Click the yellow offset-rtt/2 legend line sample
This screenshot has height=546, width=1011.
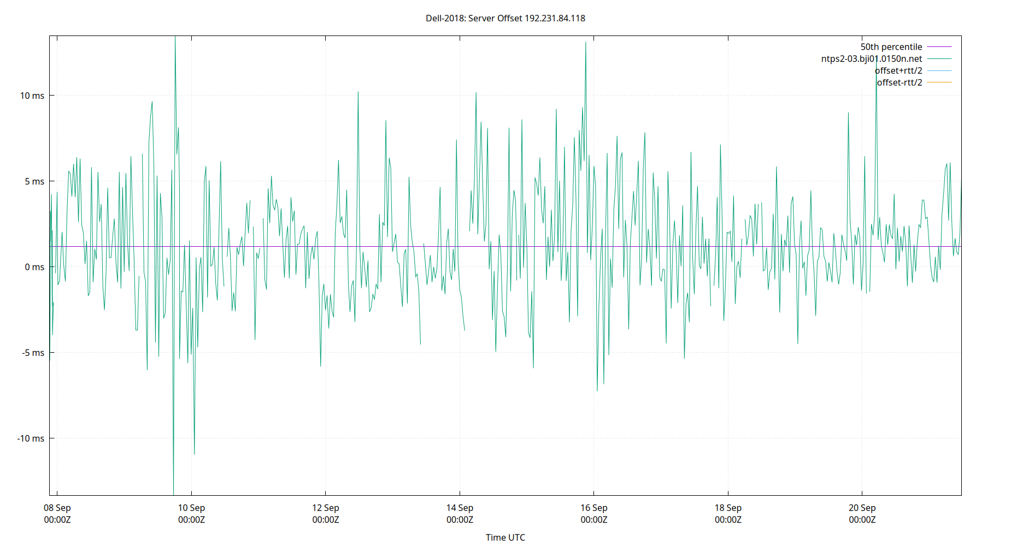coord(939,82)
